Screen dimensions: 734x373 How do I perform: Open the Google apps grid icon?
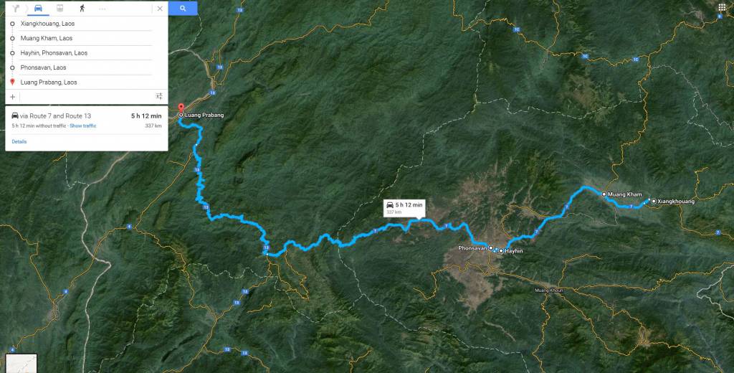pyautogui.click(x=722, y=7)
